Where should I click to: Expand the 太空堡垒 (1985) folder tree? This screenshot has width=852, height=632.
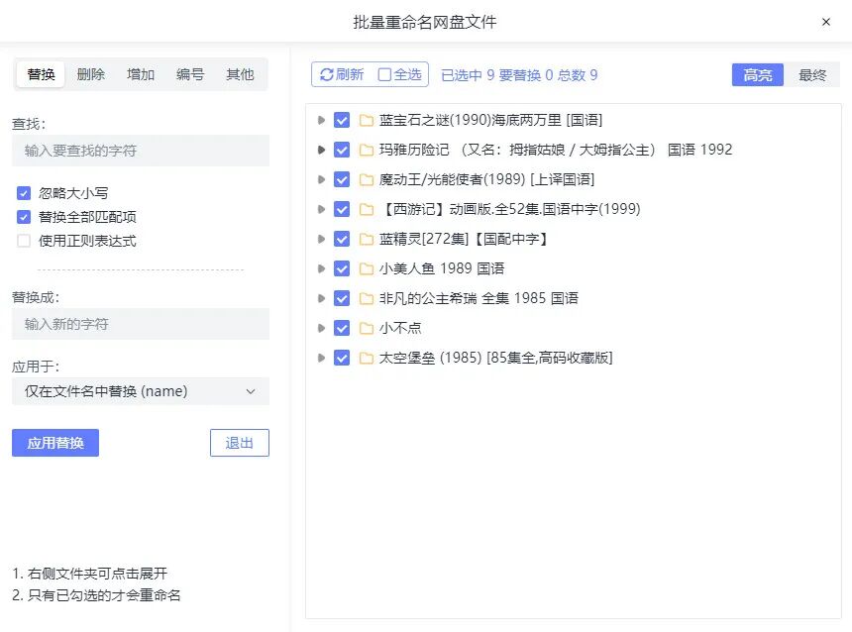coord(320,357)
